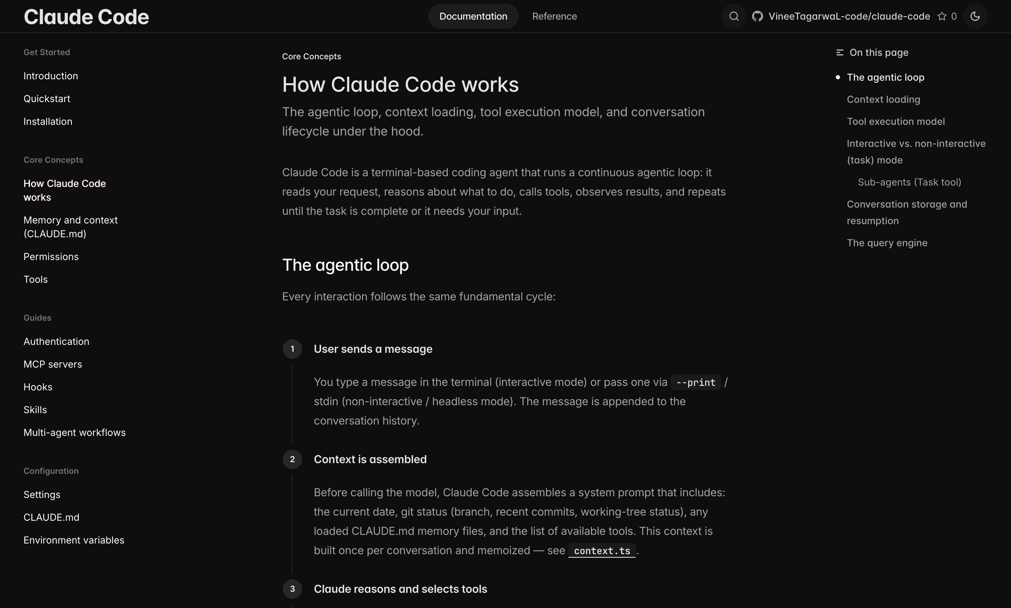This screenshot has height=608, width=1011.
Task: Click the GitHub logo icon
Action: pos(758,17)
